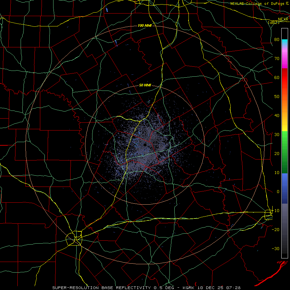Viewport: 290px width, 290px height.
Task: Click the -10 dBZ scale value
Action: pyautogui.click(x=275, y=211)
